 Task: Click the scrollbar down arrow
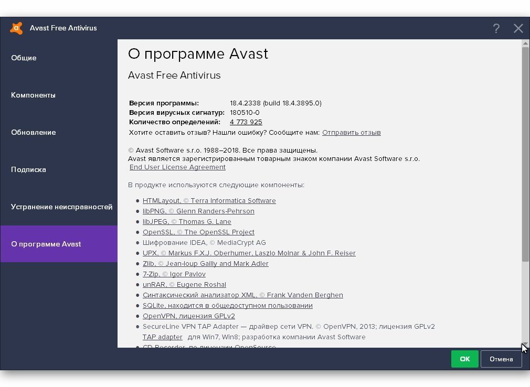click(x=525, y=344)
